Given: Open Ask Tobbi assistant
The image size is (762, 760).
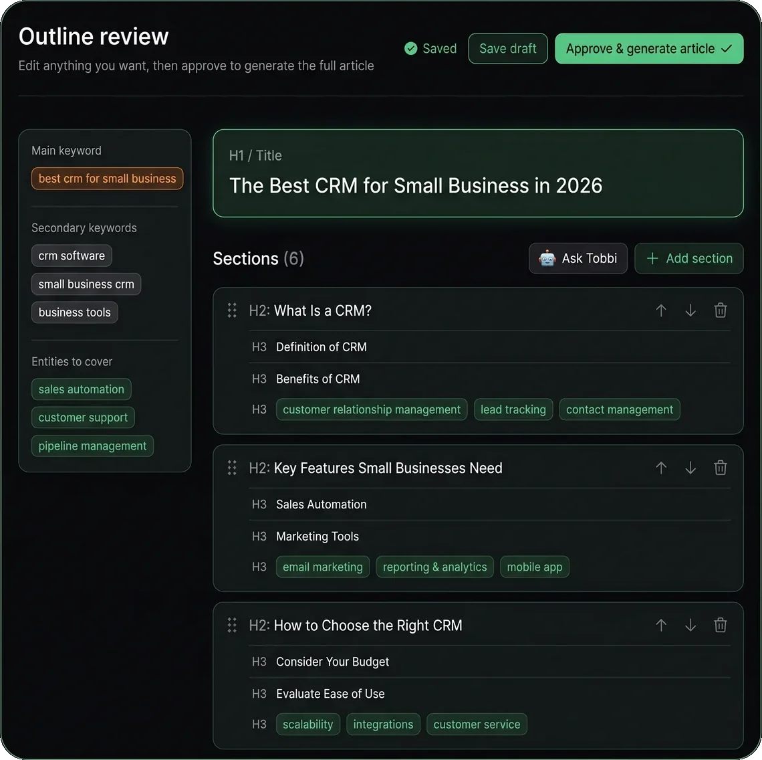Looking at the screenshot, I should (578, 258).
